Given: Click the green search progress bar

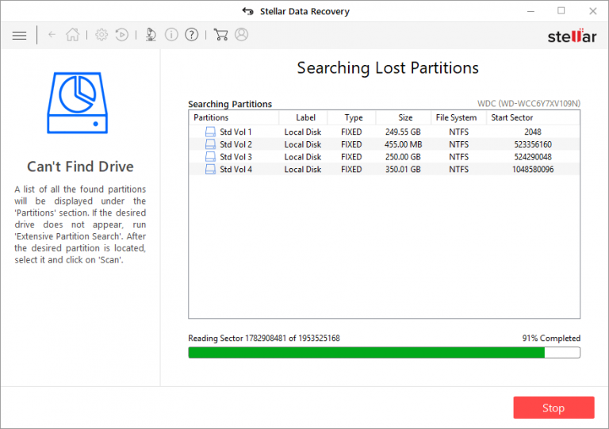Looking at the screenshot, I should (x=384, y=353).
